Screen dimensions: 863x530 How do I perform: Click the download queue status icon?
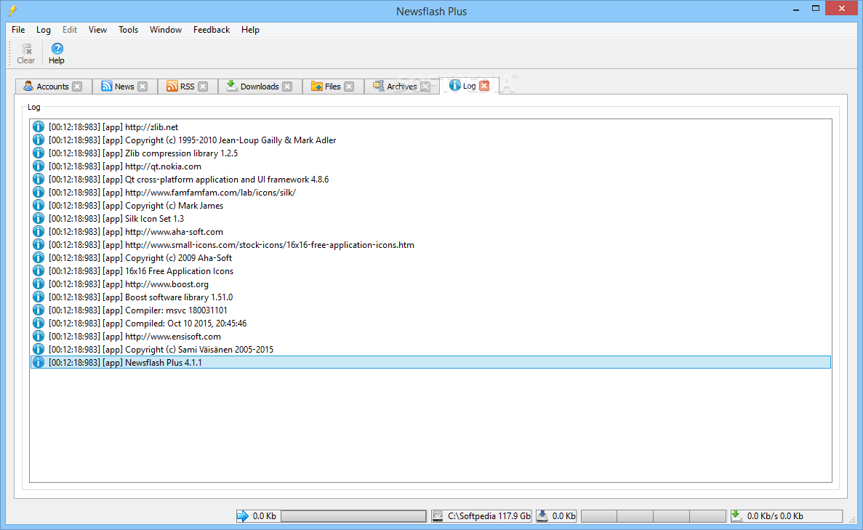point(542,515)
